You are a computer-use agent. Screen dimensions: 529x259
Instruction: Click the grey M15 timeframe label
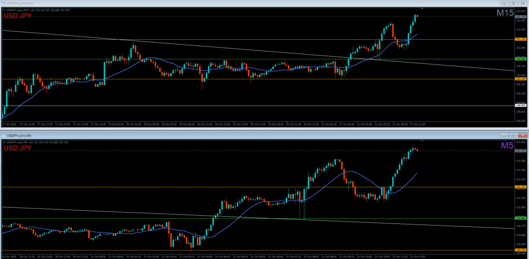click(x=504, y=13)
